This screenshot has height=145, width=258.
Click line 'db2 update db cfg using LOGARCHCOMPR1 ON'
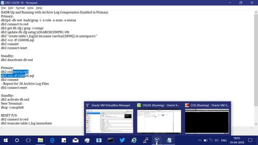[35, 32]
